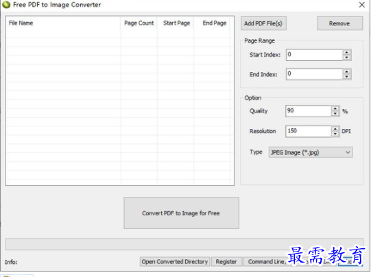Increase Resolution with up spinner arrow

(335, 129)
